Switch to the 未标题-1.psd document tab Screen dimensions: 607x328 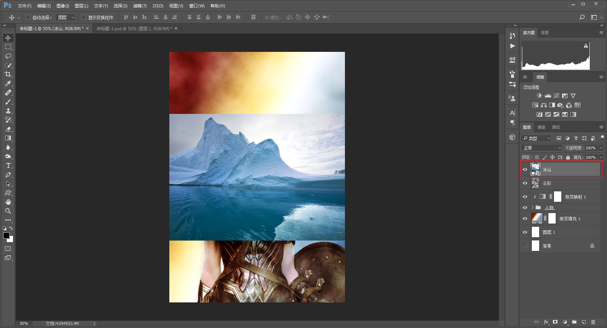(134, 29)
